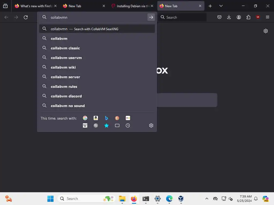Search in open Tabs icon

tap(117, 125)
